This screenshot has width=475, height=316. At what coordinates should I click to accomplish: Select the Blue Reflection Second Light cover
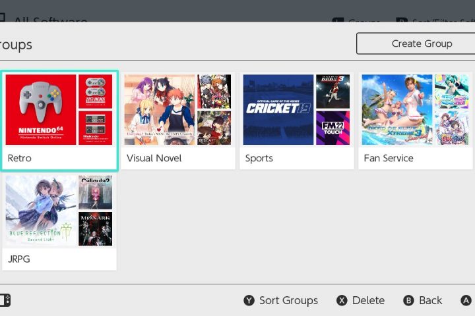click(x=41, y=211)
